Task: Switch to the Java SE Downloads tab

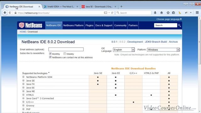Action: point(99,7)
